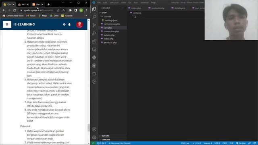
Task: Click remote window indicator in status bar
Action: coord(93,143)
